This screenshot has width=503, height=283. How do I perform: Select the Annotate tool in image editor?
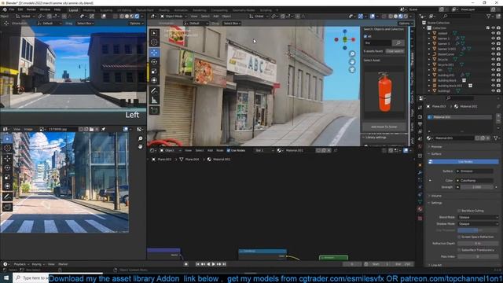click(7, 197)
